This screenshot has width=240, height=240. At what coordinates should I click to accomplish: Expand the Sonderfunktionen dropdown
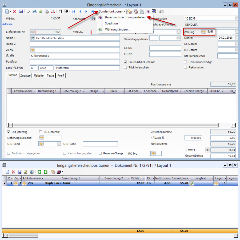pyautogui.click(x=112, y=11)
